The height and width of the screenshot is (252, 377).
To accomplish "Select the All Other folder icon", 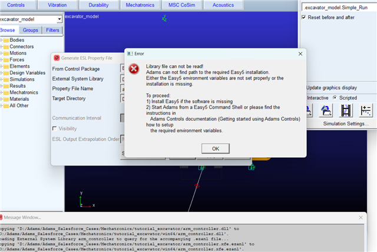I will 6,105.
